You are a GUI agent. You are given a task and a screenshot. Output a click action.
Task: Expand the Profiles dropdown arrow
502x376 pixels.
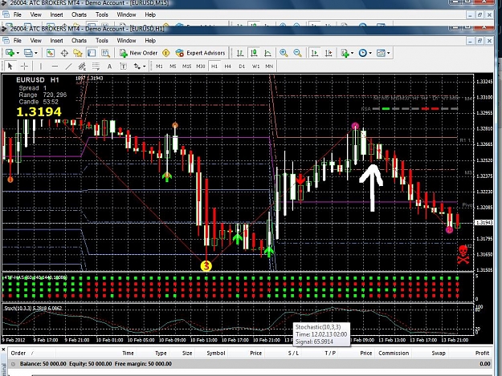36,53
